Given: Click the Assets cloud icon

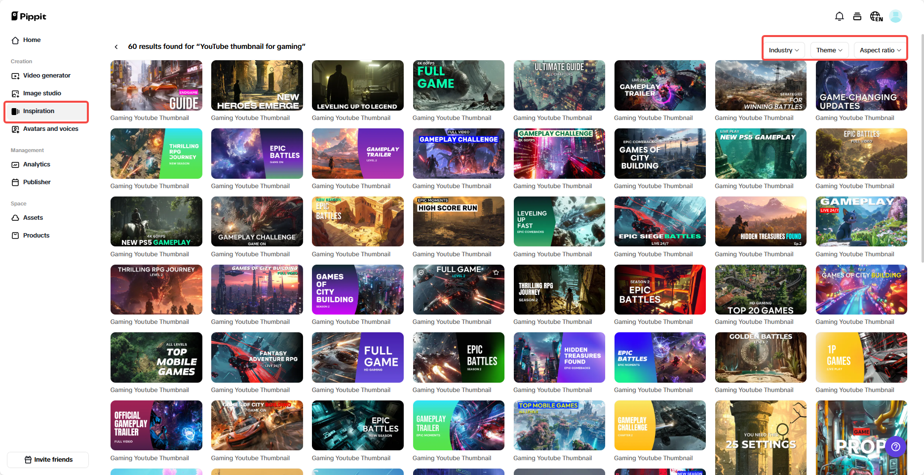Looking at the screenshot, I should point(15,218).
